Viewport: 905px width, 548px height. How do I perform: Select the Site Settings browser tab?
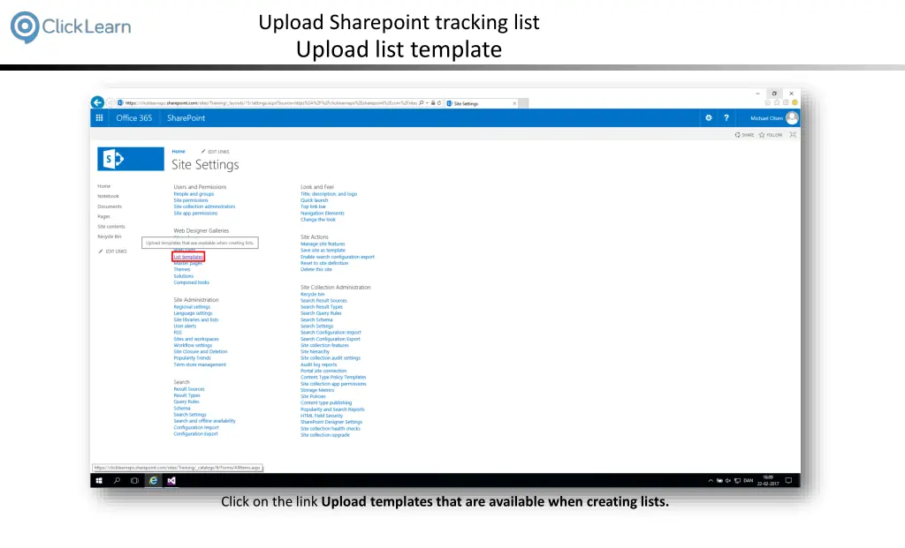[x=482, y=104]
